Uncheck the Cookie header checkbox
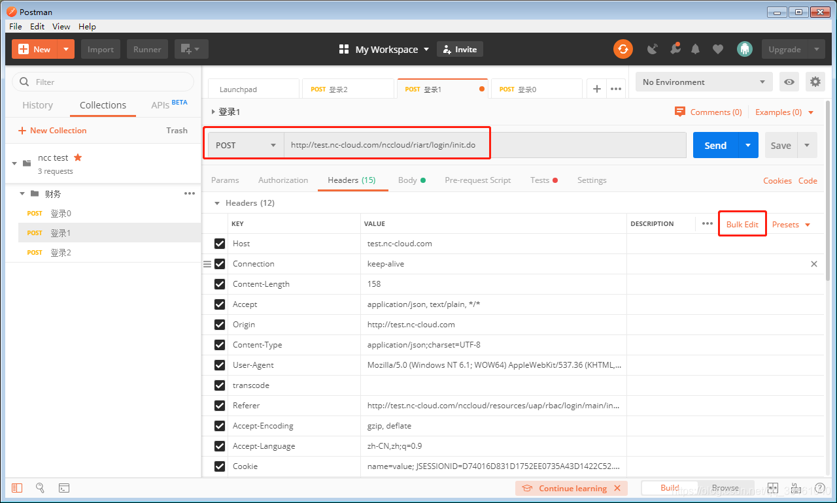Screen dimensions: 837x503 [x=220, y=466]
